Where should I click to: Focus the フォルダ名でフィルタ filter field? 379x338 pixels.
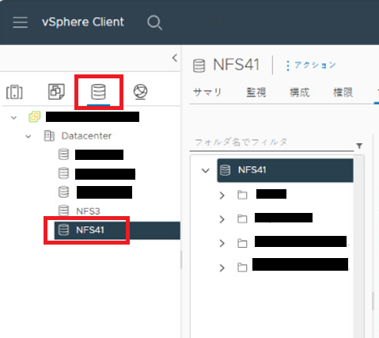coord(271,142)
